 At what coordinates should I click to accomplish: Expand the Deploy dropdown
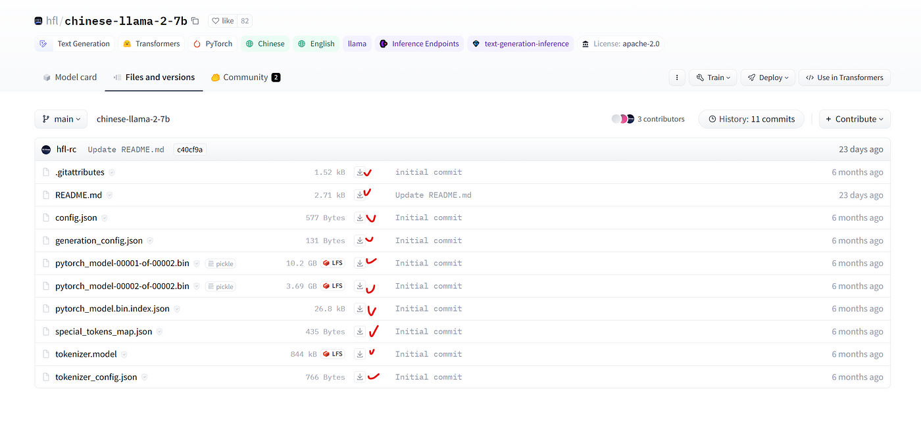[768, 78]
